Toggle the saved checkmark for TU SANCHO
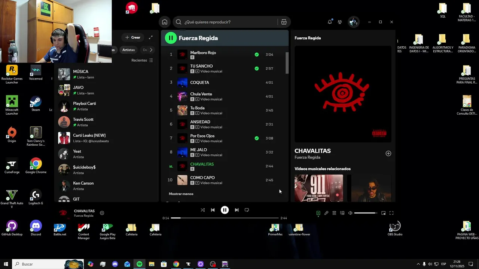Image resolution: width=479 pixels, height=269 pixels. [257, 68]
